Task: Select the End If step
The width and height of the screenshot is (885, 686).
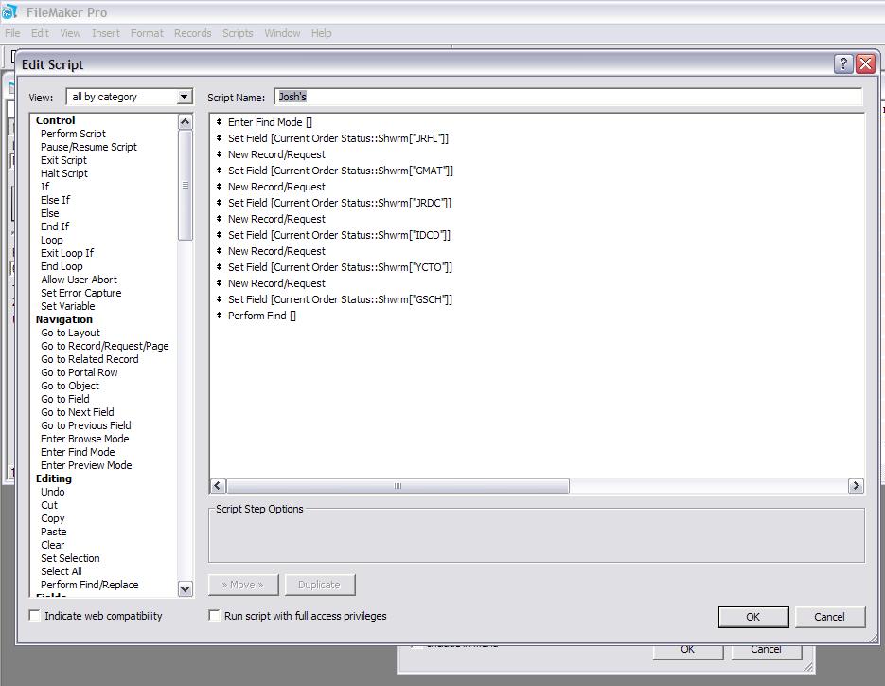Action: click(55, 226)
